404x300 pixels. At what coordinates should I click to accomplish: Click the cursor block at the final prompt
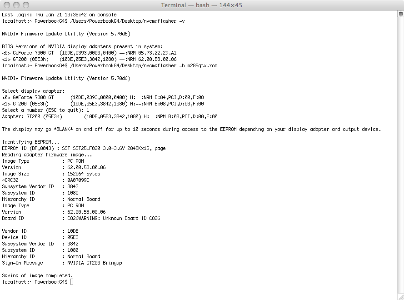(72, 282)
